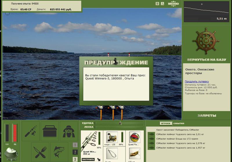Open the ЗАПРЕТЫ restrictions button
232x162 pixels.
[207, 116]
